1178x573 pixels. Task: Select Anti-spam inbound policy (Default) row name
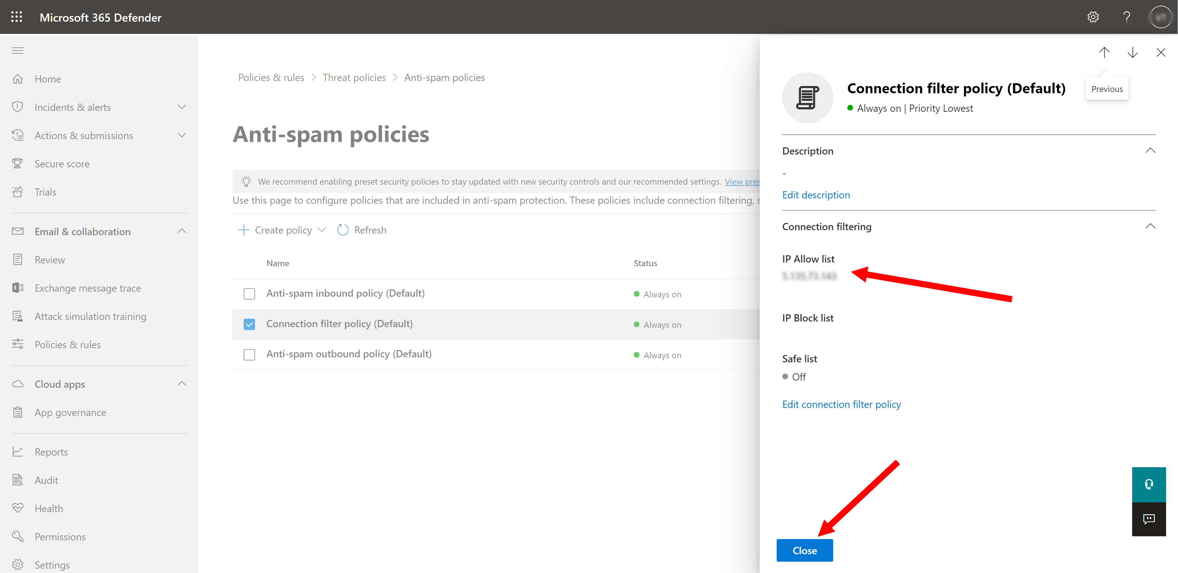346,293
